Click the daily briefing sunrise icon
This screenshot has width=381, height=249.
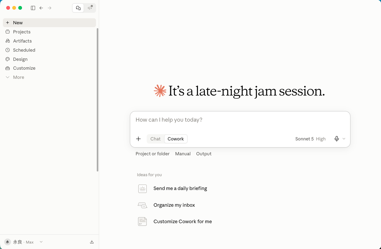click(143, 188)
